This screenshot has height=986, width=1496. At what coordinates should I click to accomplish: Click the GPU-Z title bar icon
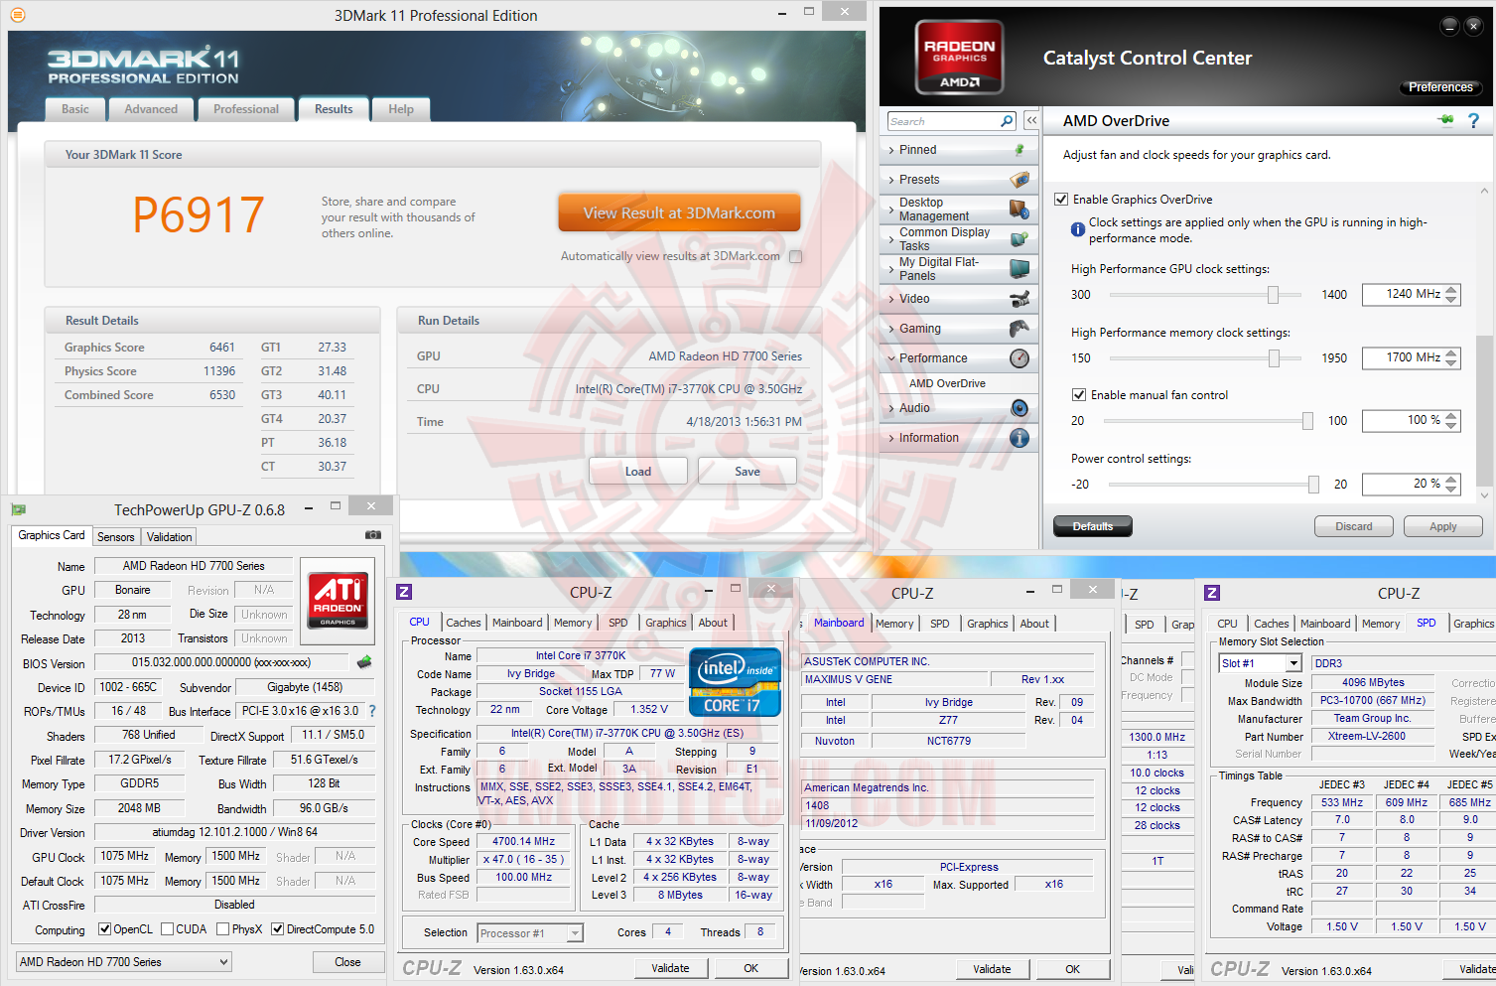[18, 509]
